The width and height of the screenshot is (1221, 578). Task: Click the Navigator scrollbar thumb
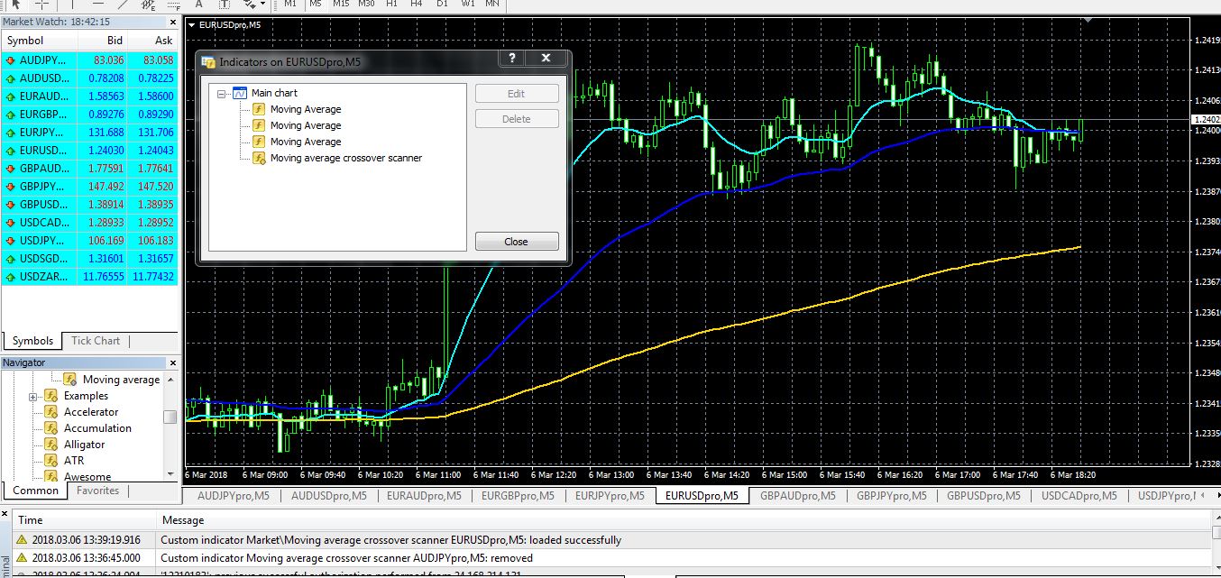tap(170, 417)
